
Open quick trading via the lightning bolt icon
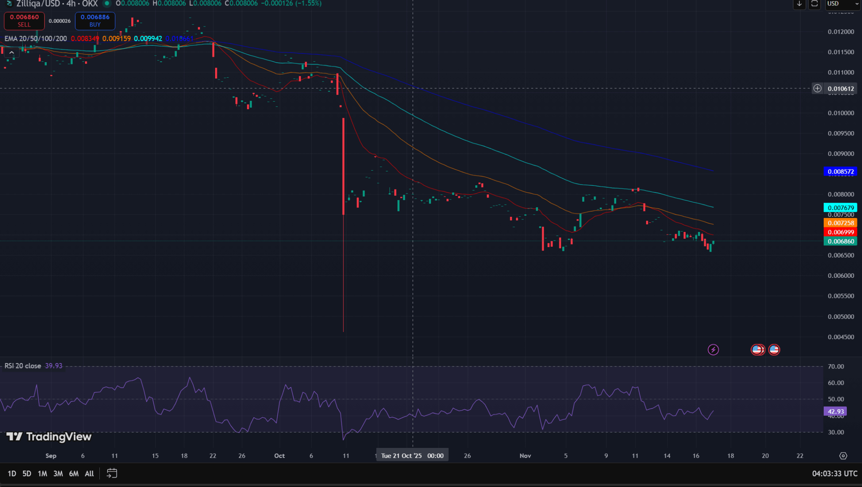pos(713,349)
